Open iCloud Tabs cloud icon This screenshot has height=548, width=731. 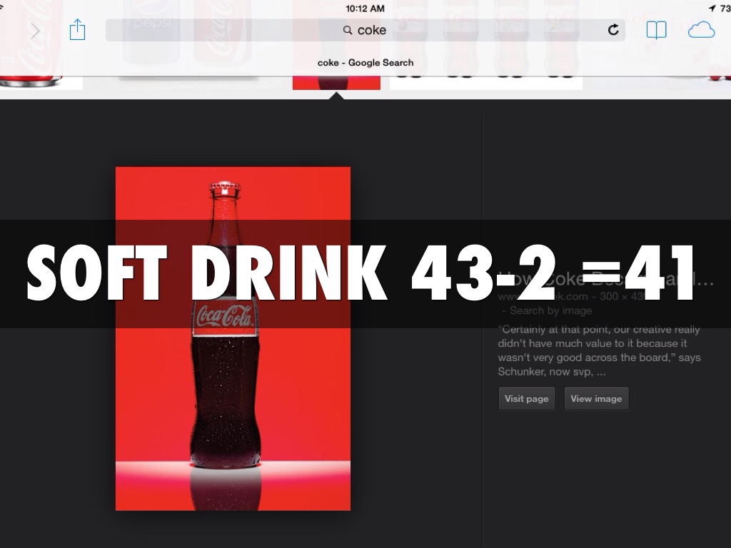coord(701,30)
